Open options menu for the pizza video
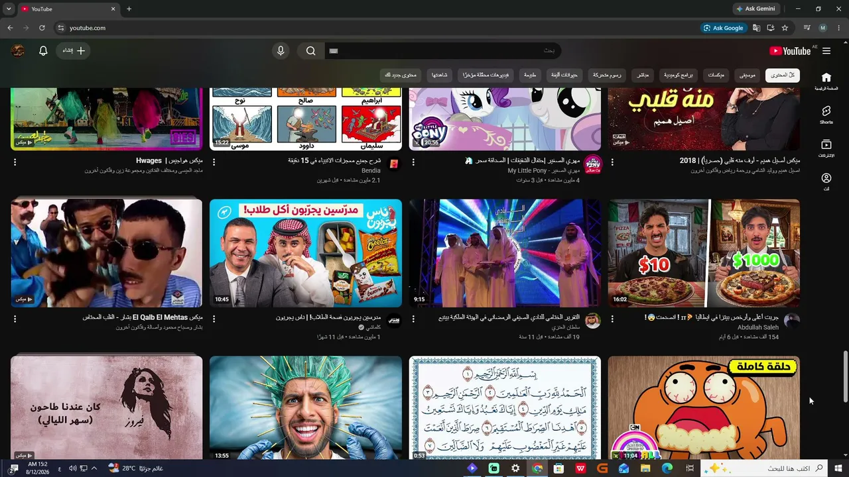Image resolution: width=849 pixels, height=477 pixels. (x=612, y=319)
